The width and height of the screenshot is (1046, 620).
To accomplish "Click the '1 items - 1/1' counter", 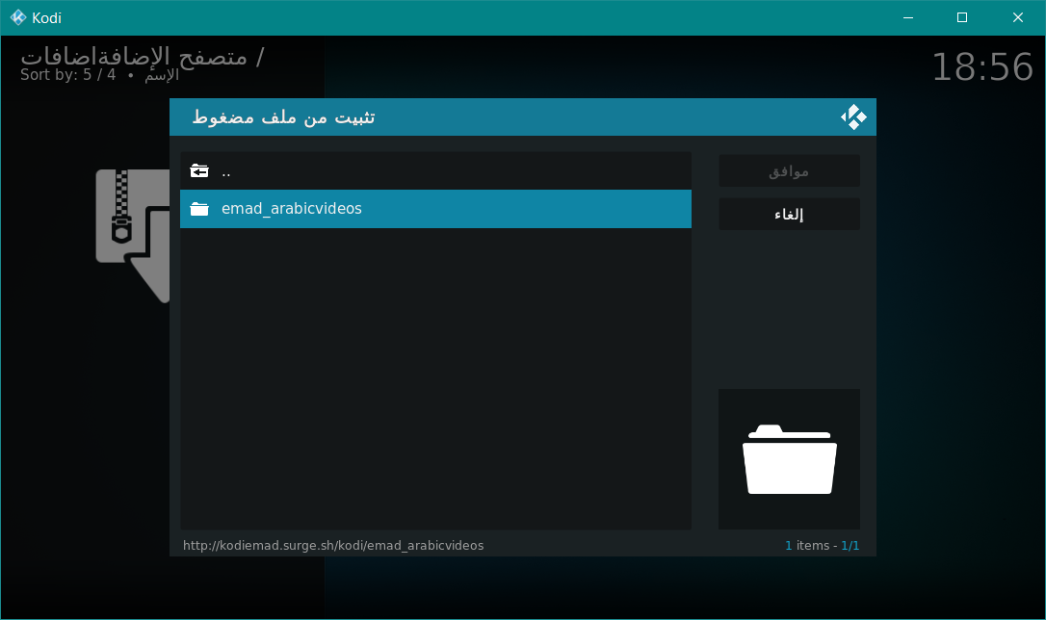I will pyautogui.click(x=822, y=545).
